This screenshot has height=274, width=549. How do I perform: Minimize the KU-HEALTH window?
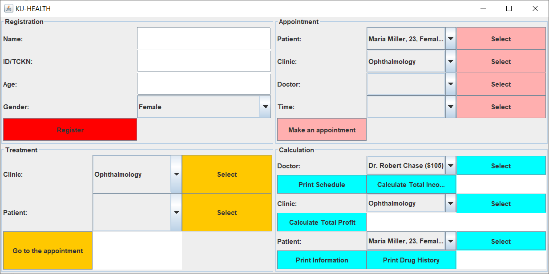483,8
